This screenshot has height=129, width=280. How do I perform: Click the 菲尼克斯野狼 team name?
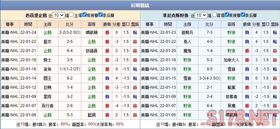coord(176,15)
